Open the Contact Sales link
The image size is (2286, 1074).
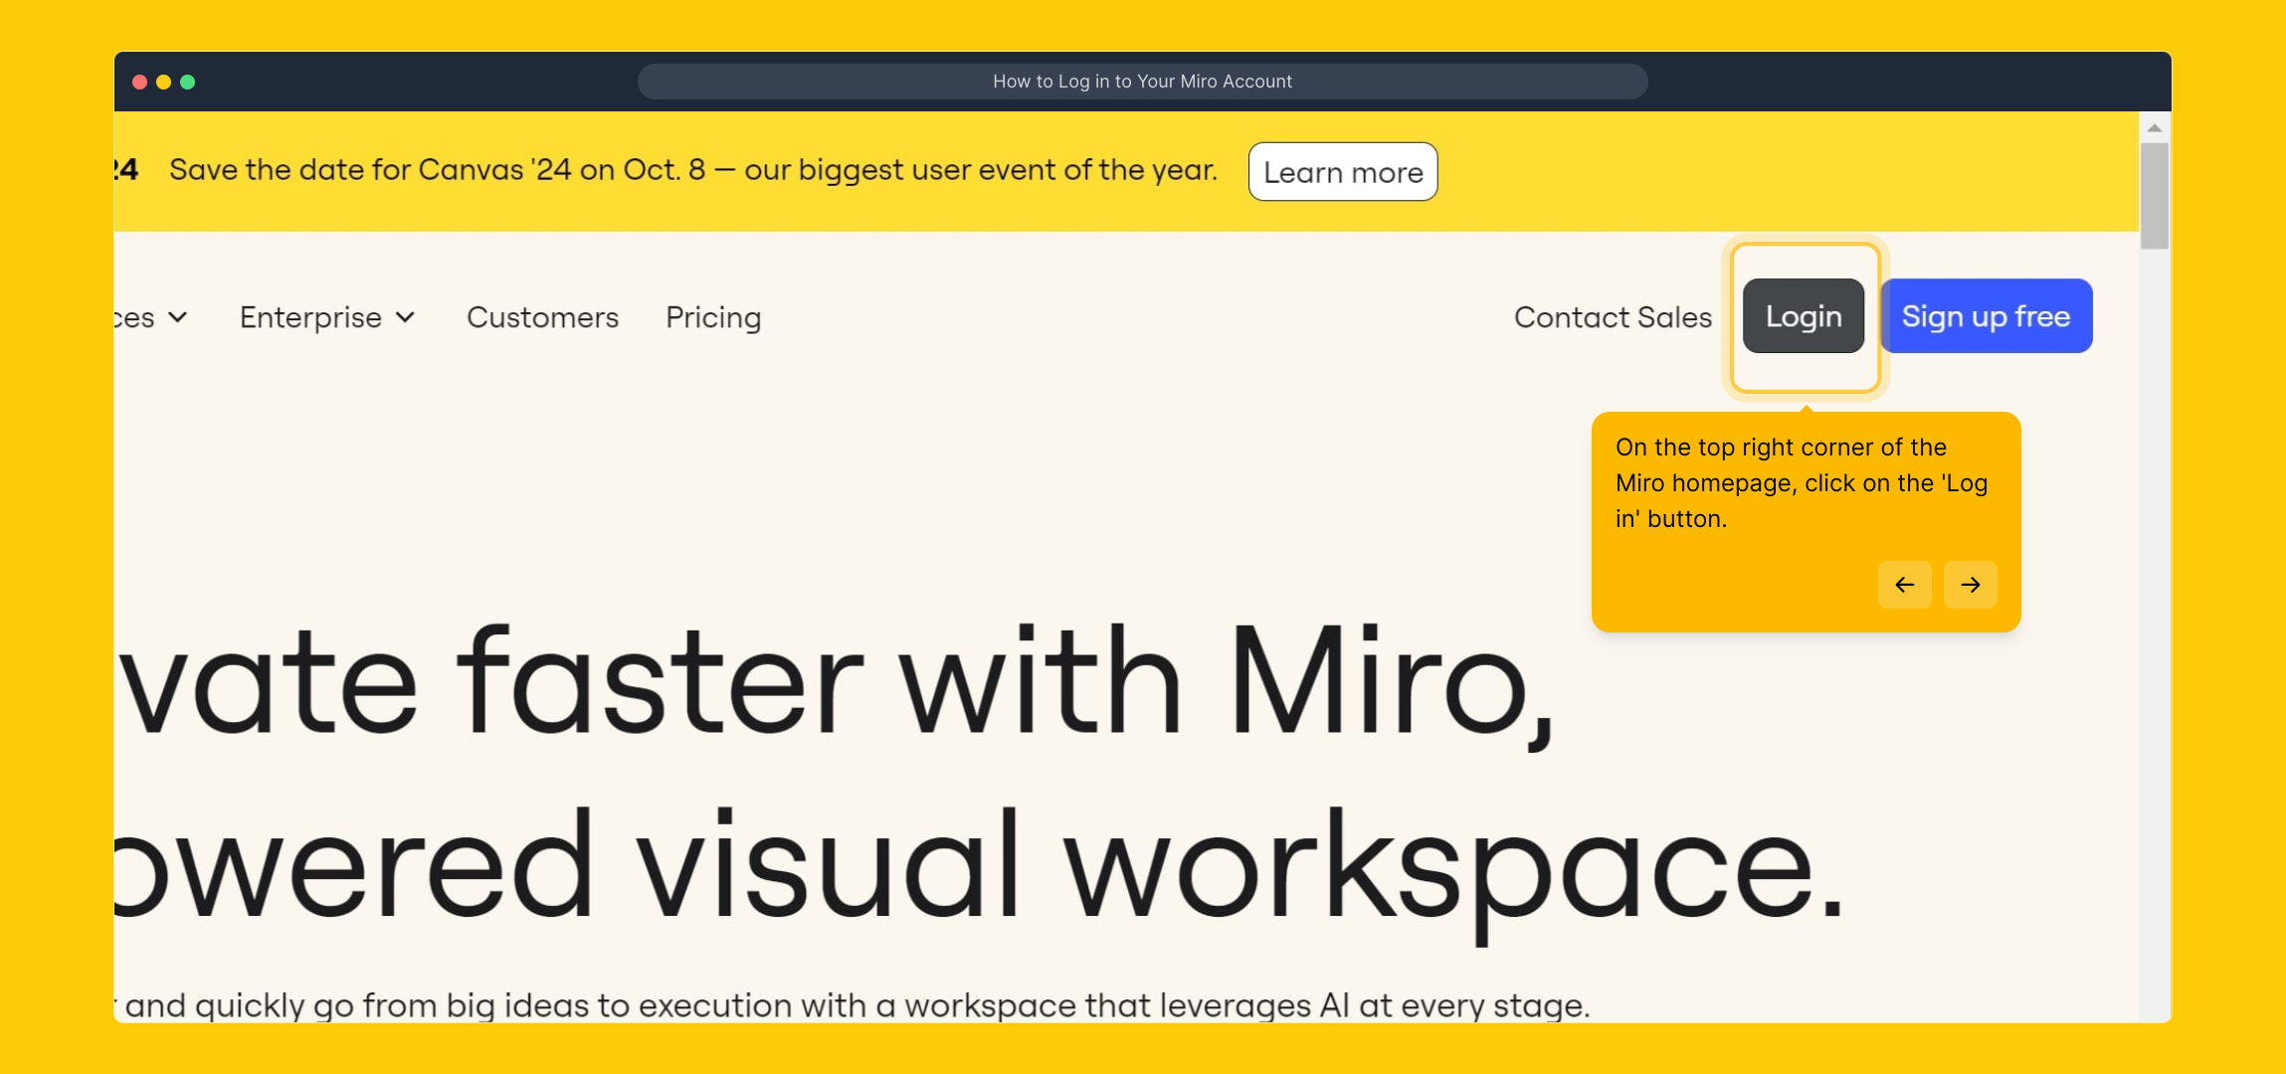click(x=1613, y=317)
